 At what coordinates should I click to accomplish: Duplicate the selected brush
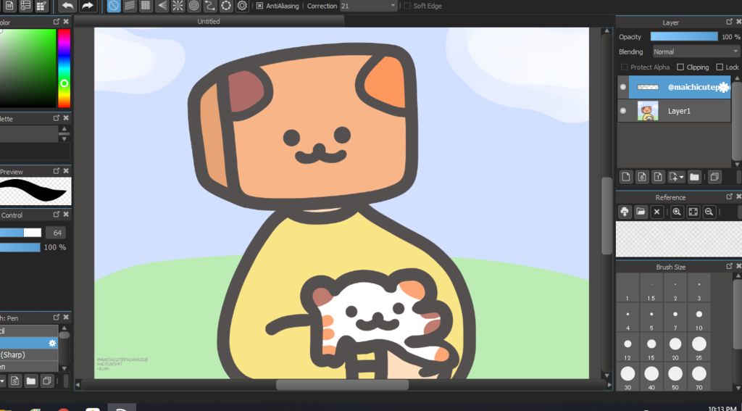(x=47, y=381)
